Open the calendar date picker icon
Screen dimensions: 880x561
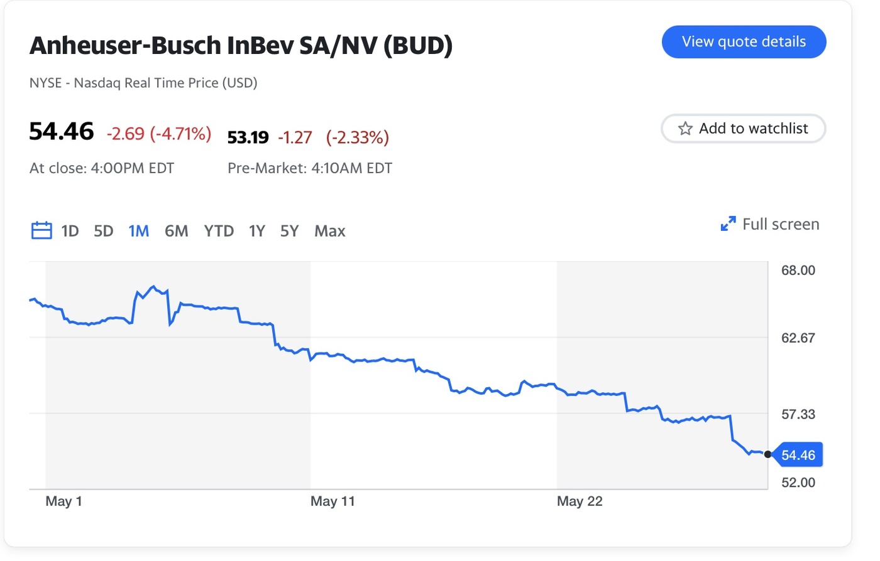(41, 230)
